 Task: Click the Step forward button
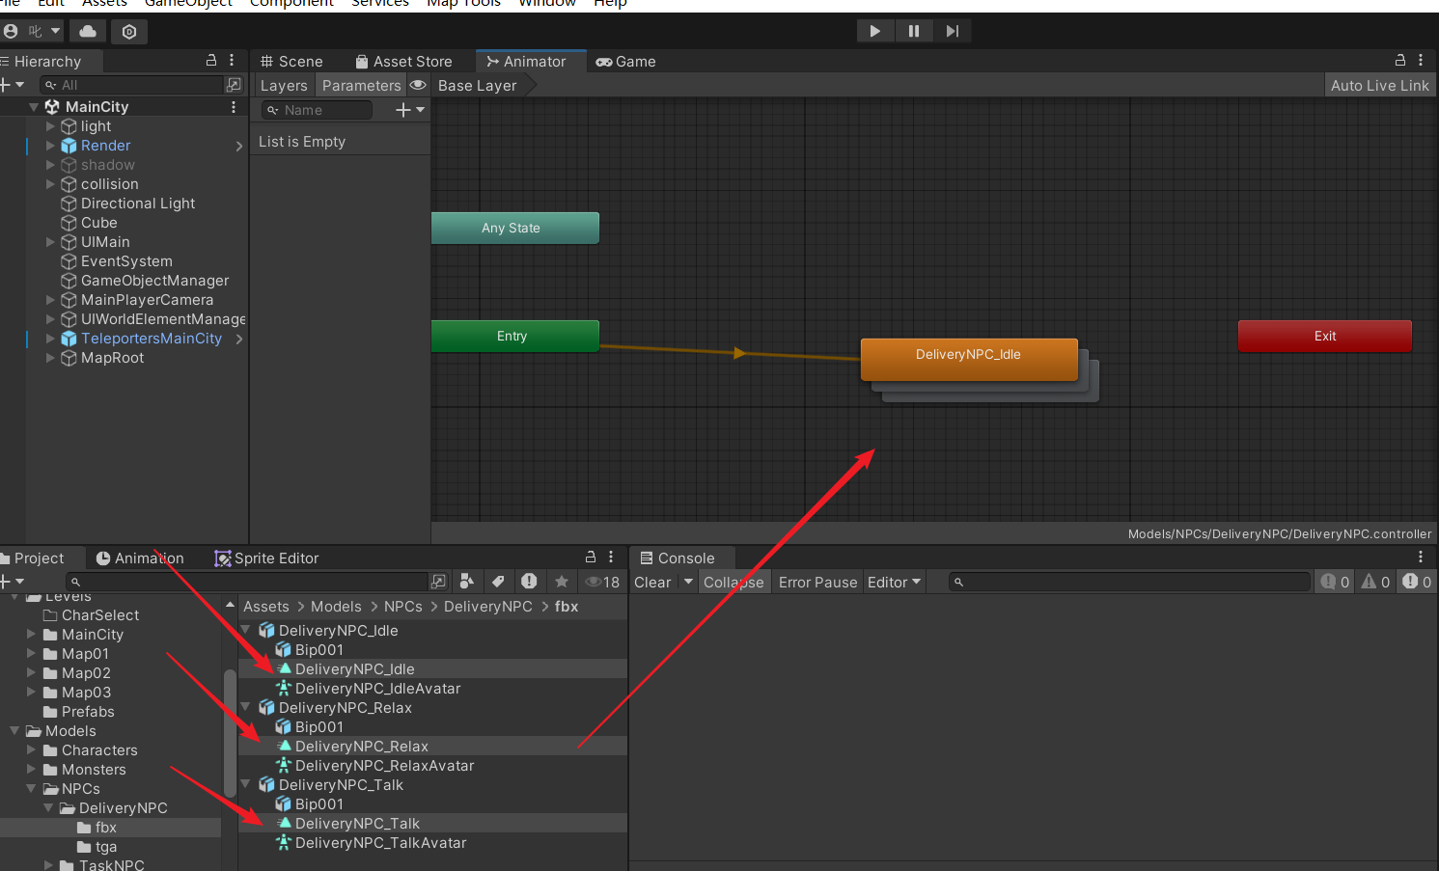952,31
